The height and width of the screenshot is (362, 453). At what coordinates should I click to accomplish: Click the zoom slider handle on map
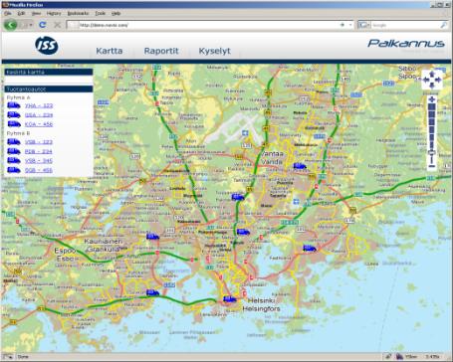tap(432, 152)
